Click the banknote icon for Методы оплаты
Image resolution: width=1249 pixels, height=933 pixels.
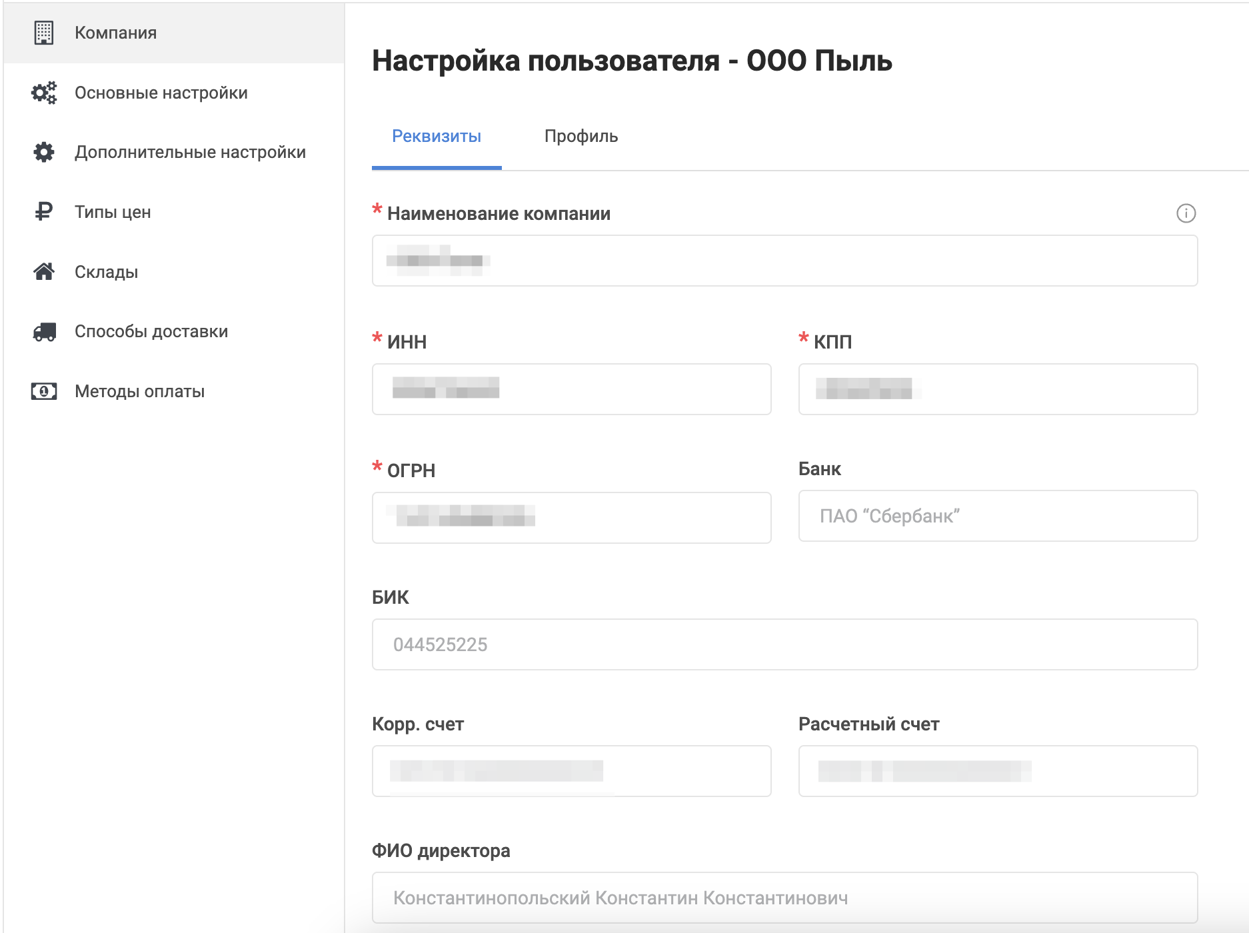click(44, 391)
